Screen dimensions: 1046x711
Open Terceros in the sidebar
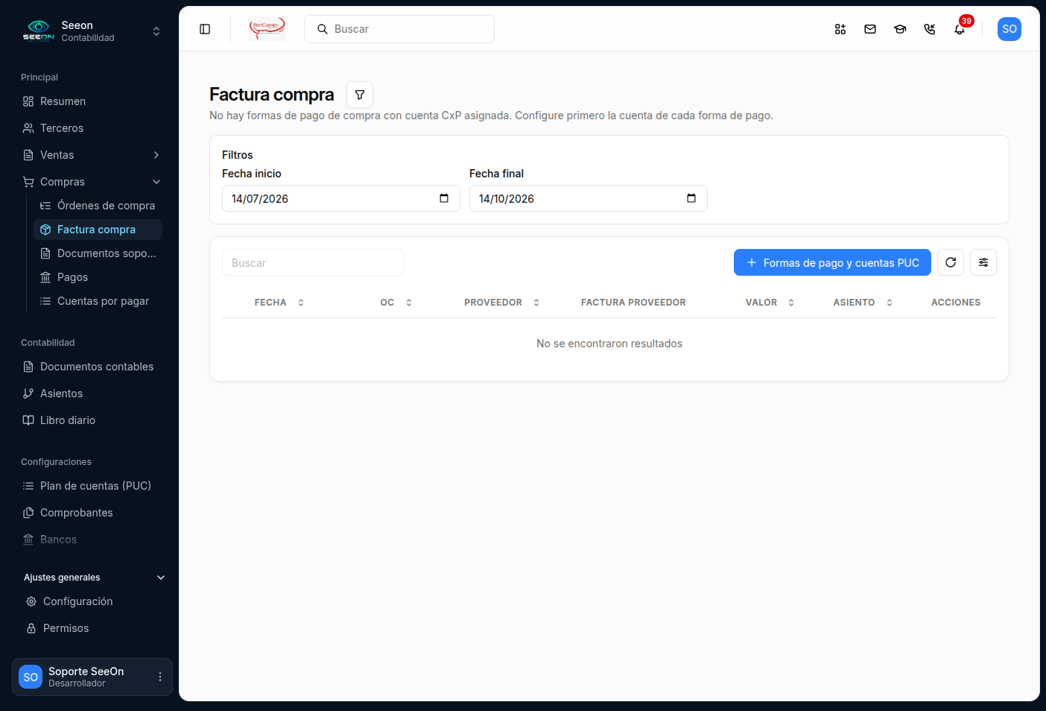(x=92, y=128)
